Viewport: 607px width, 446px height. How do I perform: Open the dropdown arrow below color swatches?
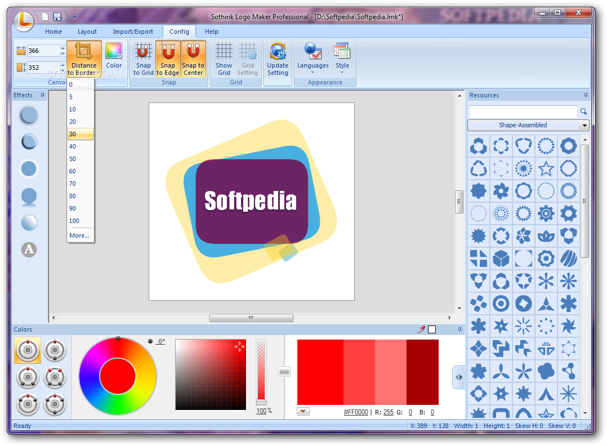303,412
